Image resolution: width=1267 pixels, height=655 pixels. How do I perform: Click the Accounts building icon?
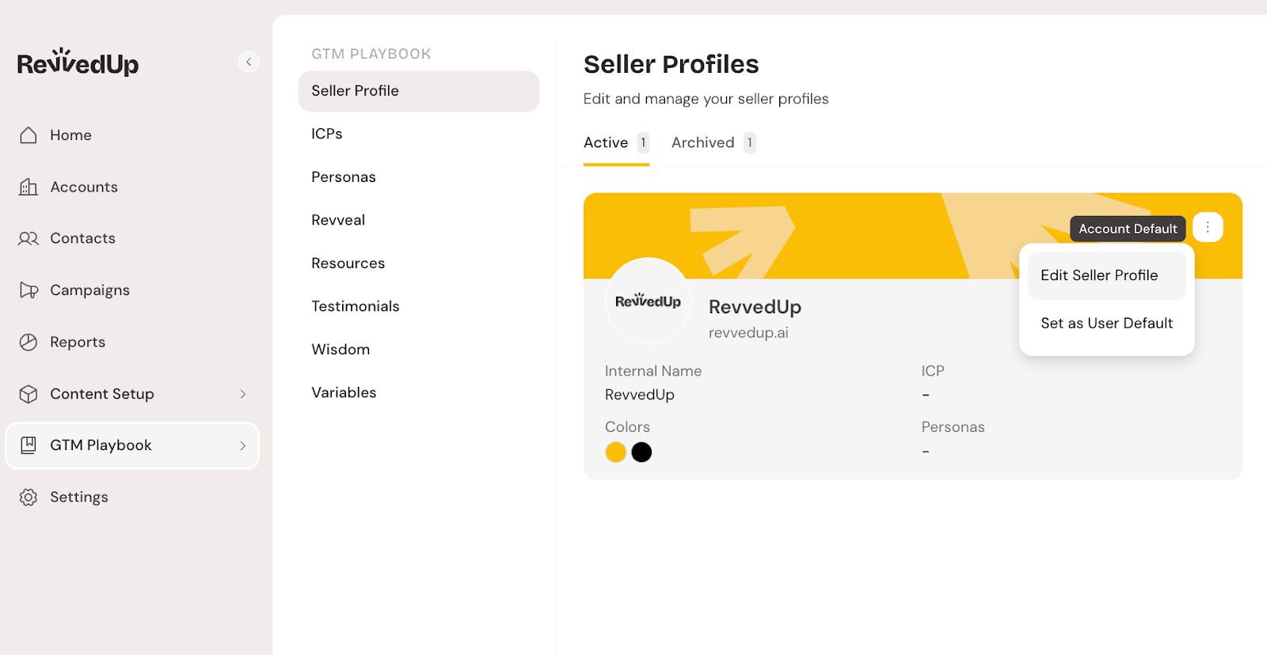(29, 187)
